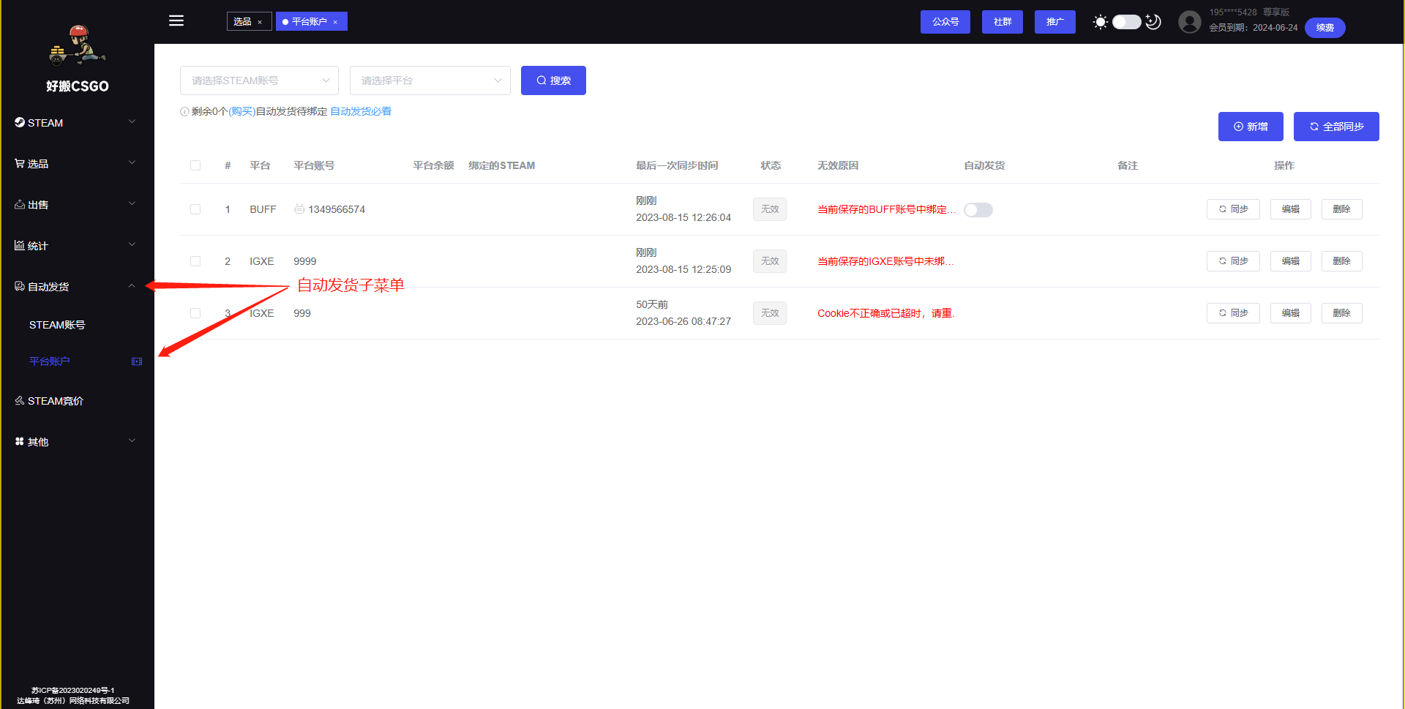Viewport: 1405px width, 709px height.
Task: Switch to the 平台账户 tab
Action: point(310,22)
